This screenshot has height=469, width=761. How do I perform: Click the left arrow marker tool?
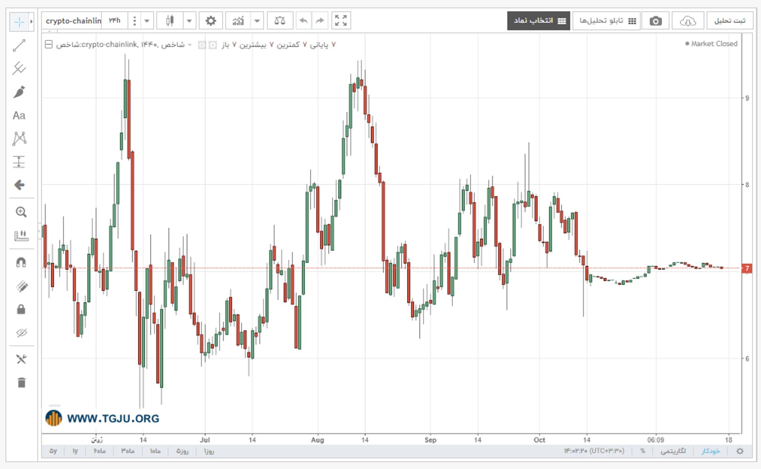(x=19, y=185)
